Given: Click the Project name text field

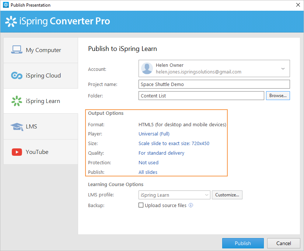Looking at the screenshot, I should tap(214, 84).
